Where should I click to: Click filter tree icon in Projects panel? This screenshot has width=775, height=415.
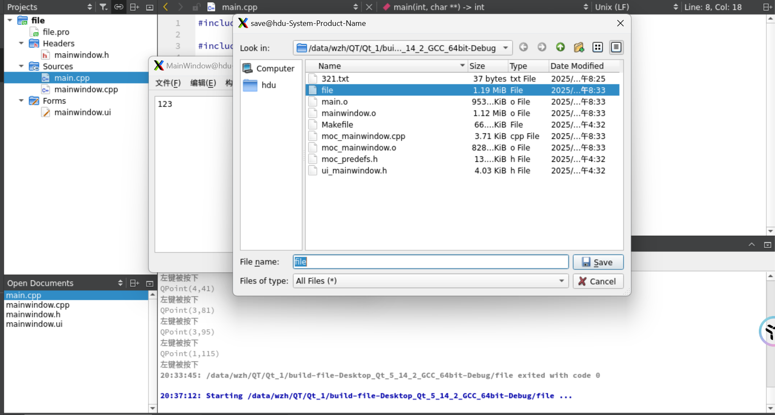coord(103,7)
